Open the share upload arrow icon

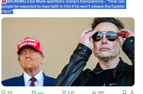(x=132, y=92)
